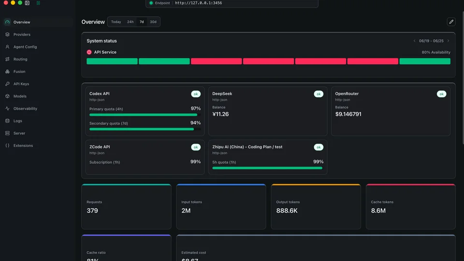Select the 24h time range

click(x=130, y=22)
